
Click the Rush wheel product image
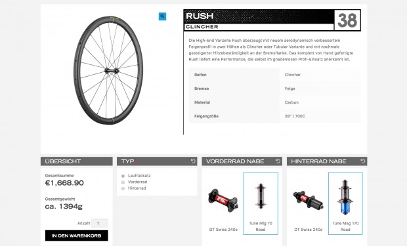pyautogui.click(x=108, y=70)
